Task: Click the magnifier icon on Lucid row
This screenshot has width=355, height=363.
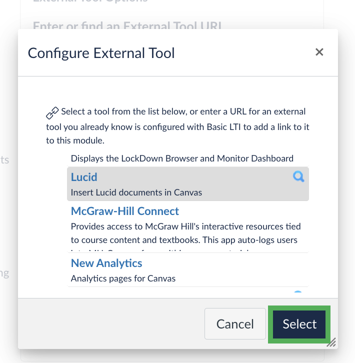Action: (x=298, y=176)
